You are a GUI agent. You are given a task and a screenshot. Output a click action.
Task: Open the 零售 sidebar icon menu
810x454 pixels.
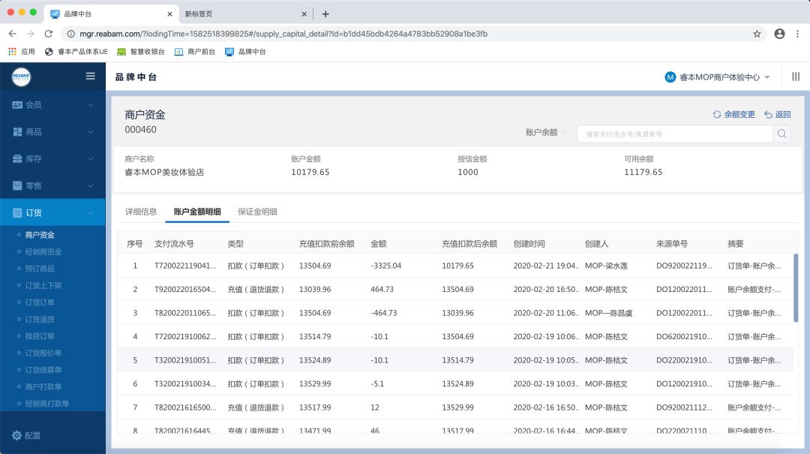pyautogui.click(x=17, y=185)
